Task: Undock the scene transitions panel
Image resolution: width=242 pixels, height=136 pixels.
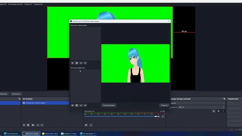Action: 224,99
